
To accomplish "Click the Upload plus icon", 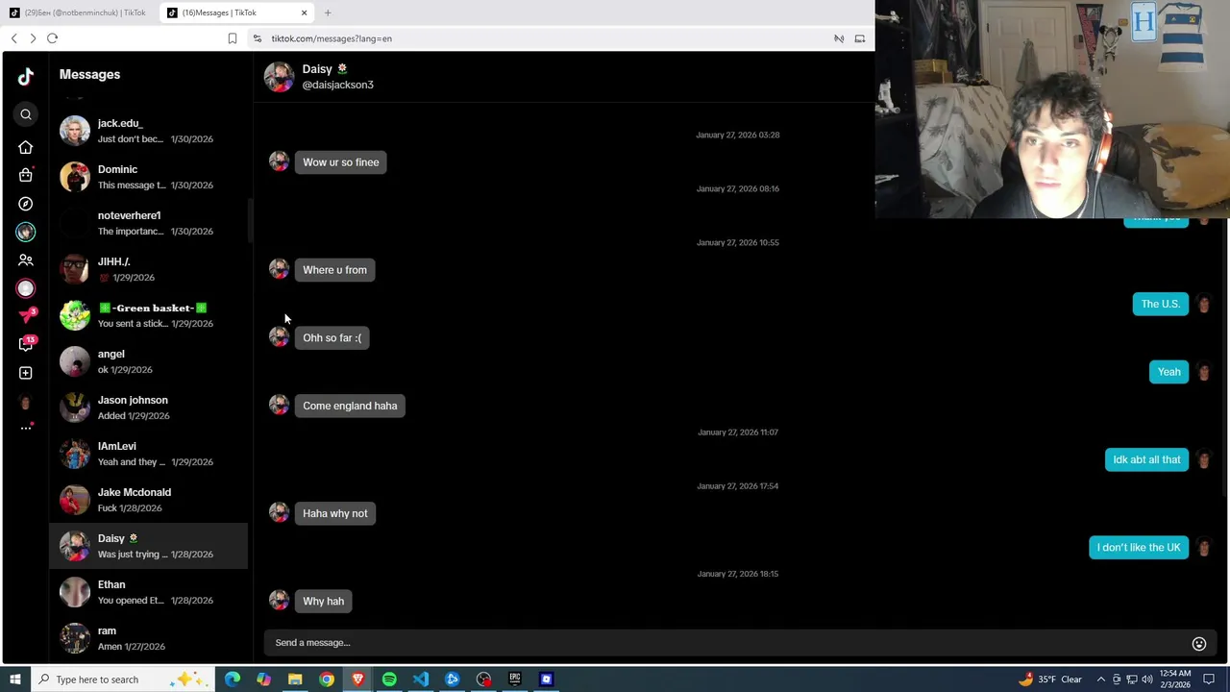I will point(26,373).
